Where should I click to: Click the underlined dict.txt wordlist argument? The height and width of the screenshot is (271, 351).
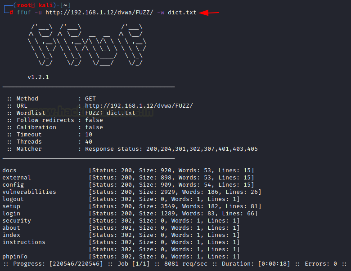[182, 13]
